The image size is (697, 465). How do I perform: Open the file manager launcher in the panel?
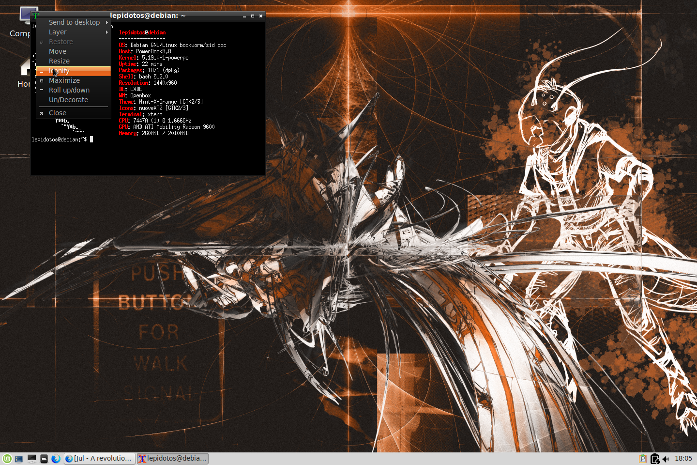19,459
